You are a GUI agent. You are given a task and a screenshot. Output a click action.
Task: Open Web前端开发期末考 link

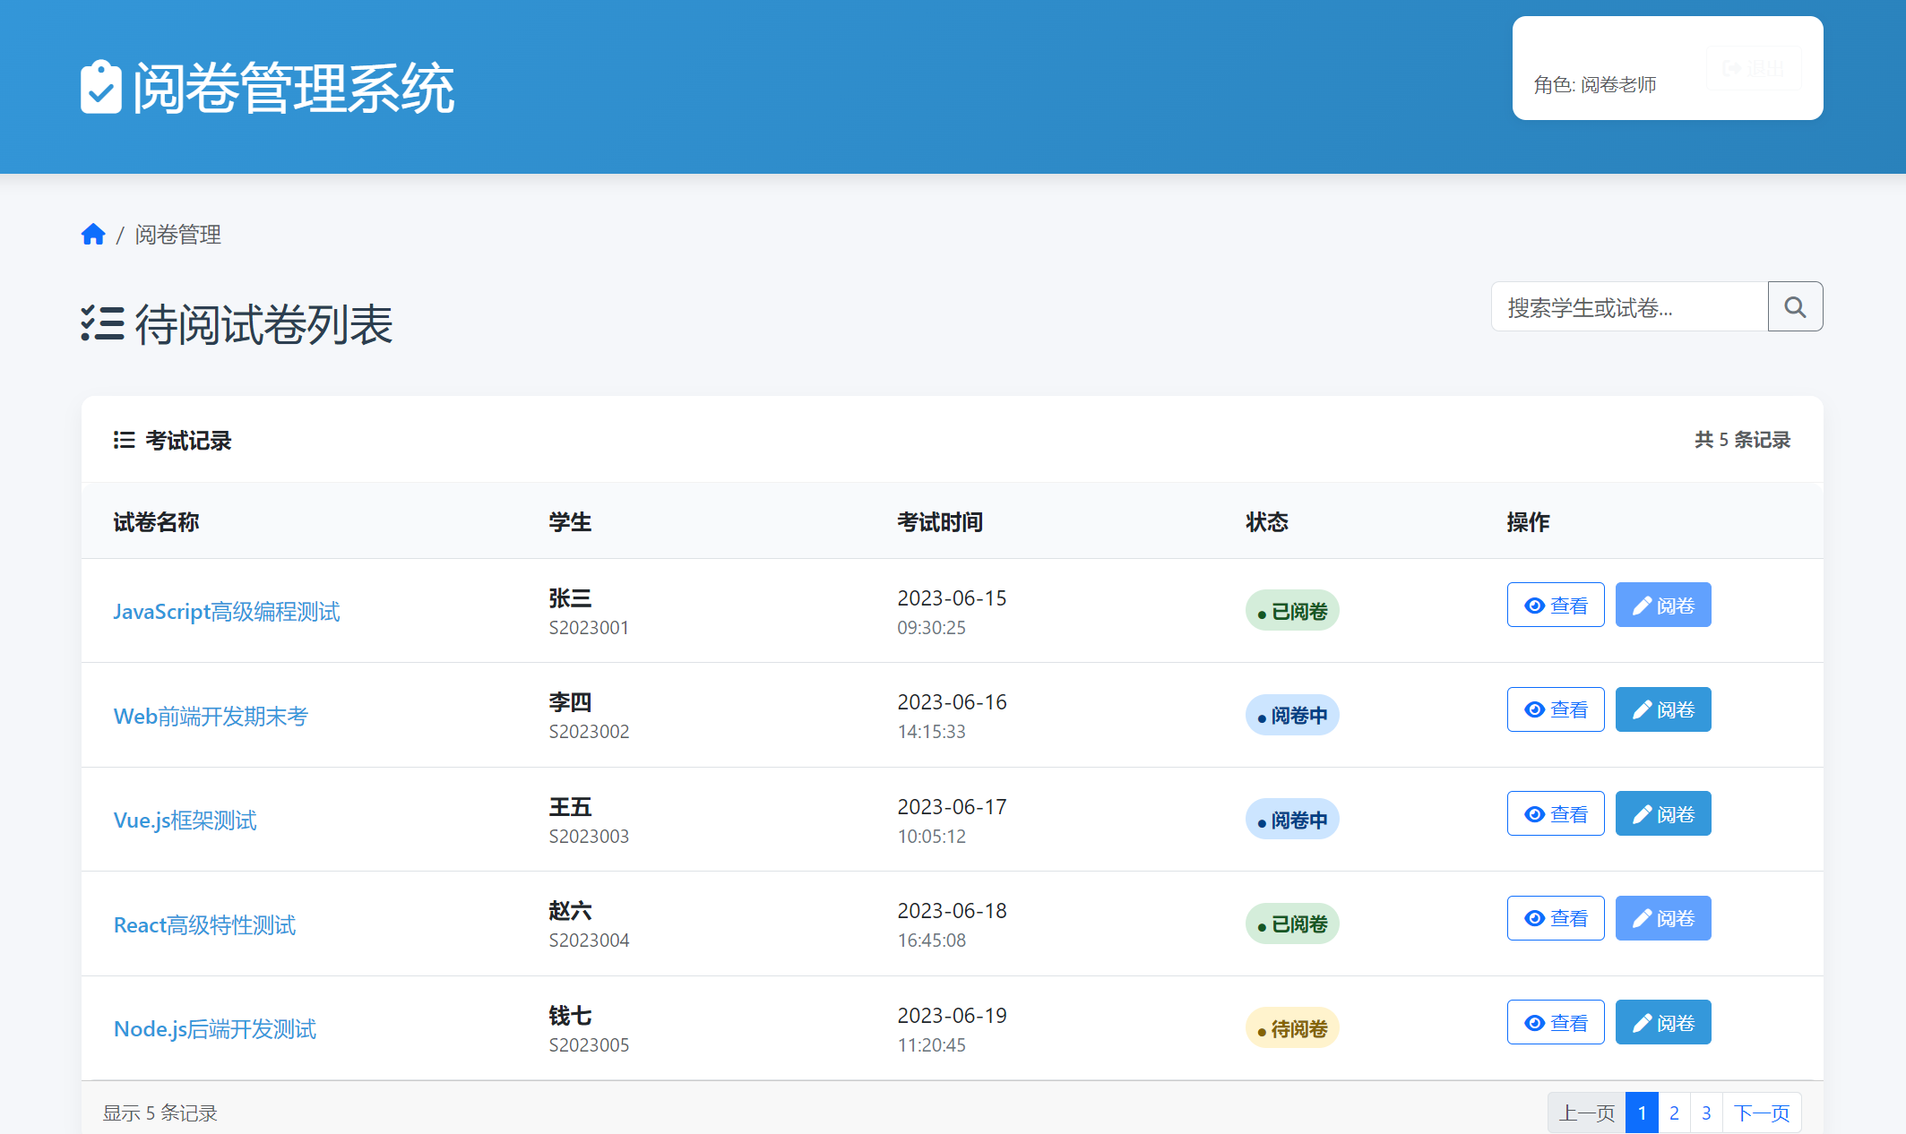point(211,717)
